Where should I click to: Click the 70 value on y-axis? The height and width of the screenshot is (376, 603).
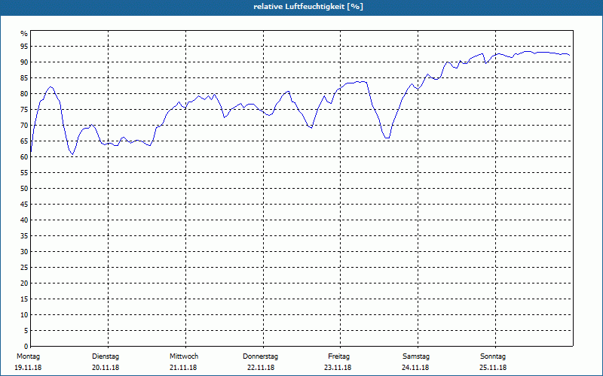[x=24, y=126]
